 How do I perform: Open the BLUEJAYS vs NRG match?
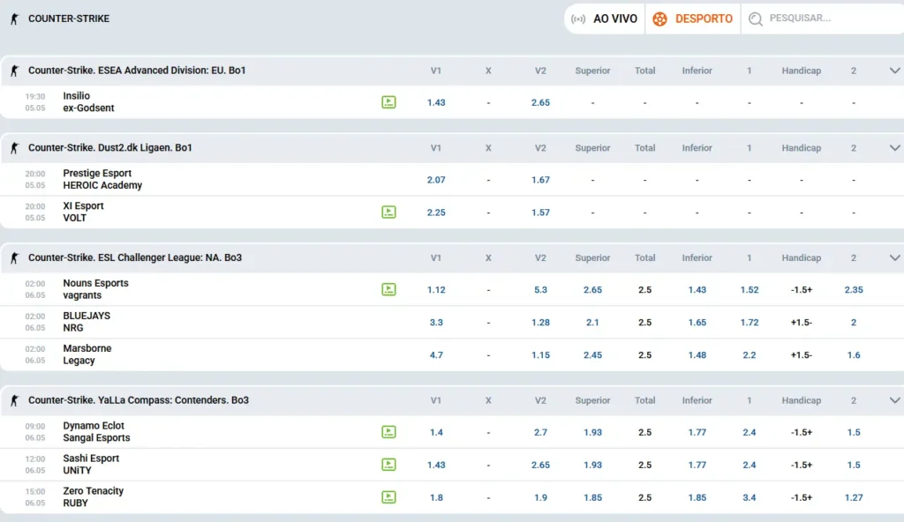coord(87,322)
